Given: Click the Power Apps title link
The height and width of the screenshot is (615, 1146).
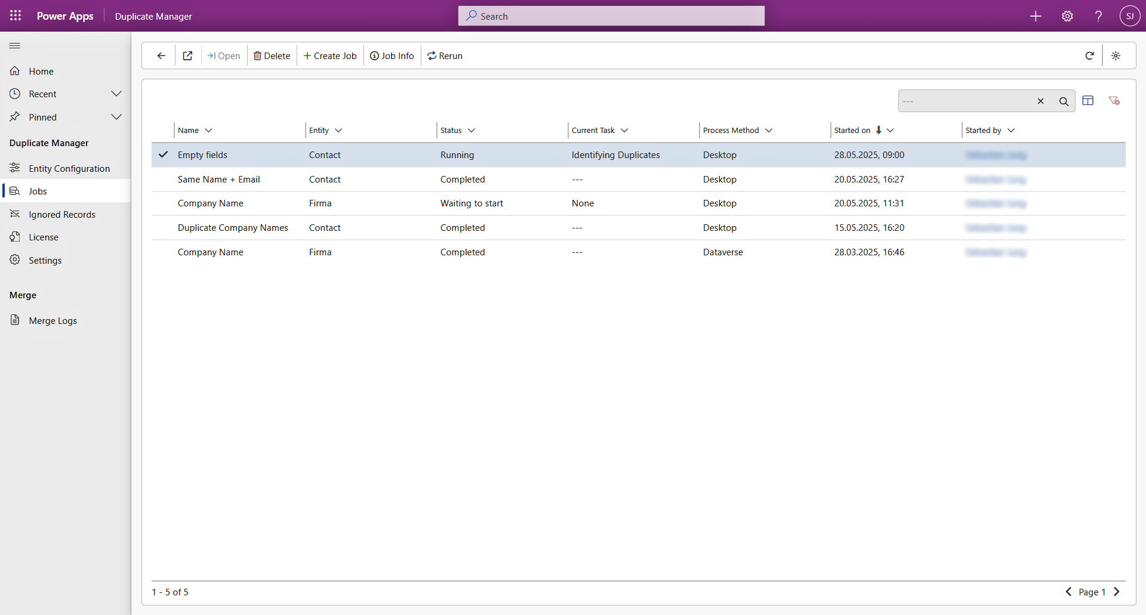Looking at the screenshot, I should 65,16.
